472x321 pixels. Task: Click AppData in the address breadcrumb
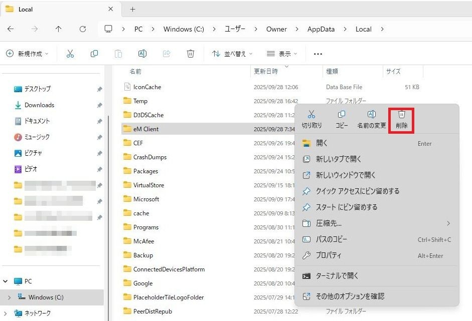click(x=321, y=29)
